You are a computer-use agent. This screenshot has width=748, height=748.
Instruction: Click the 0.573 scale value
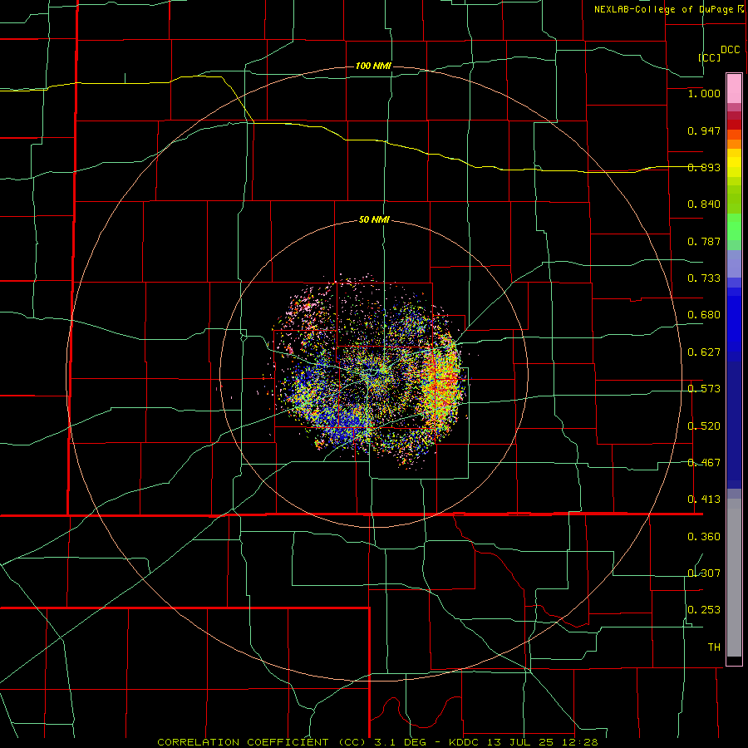coord(704,389)
